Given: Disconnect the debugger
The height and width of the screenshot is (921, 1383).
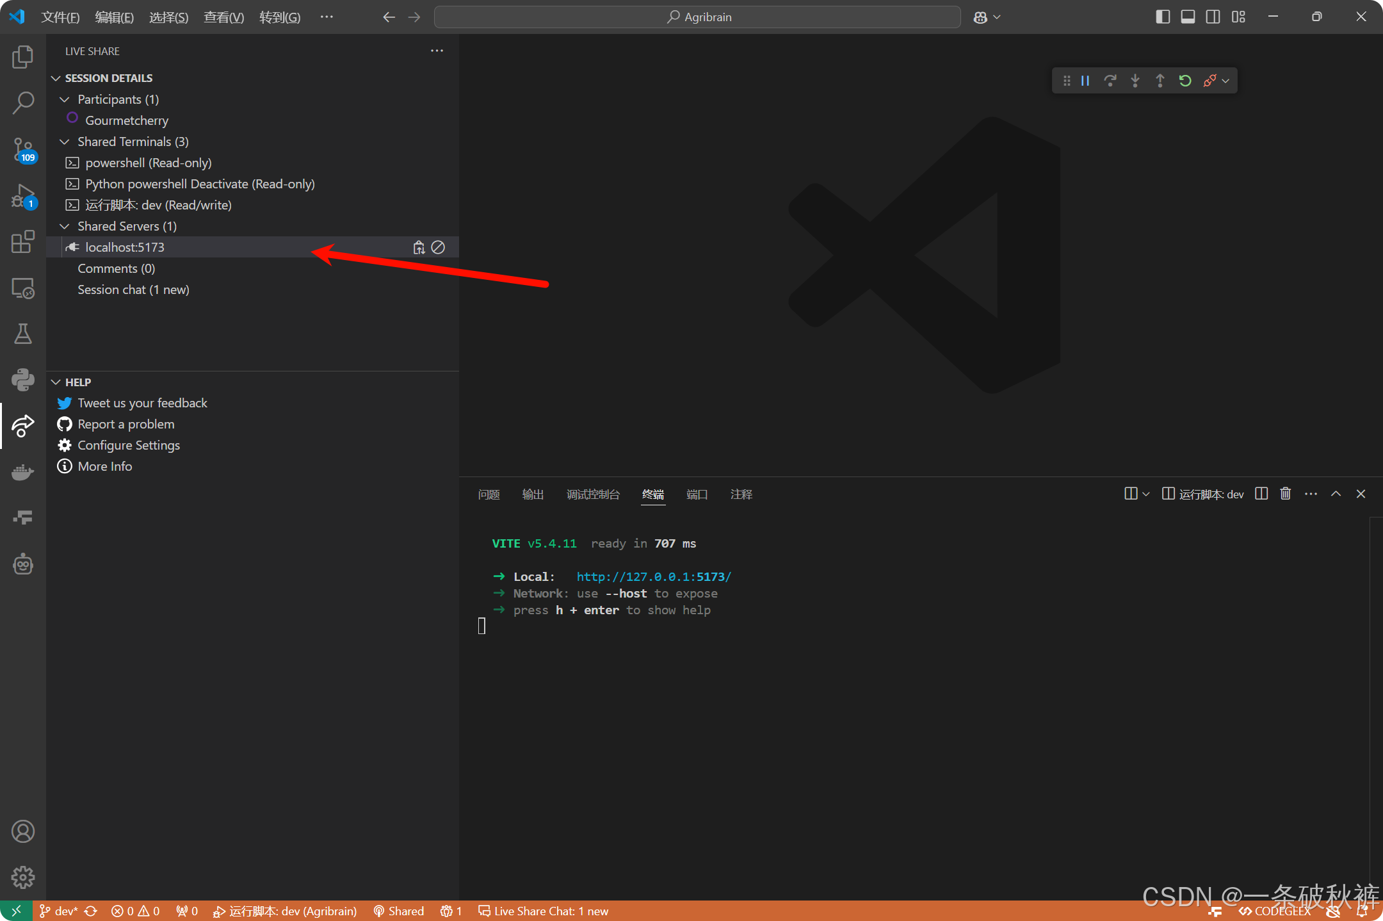Looking at the screenshot, I should point(1209,81).
